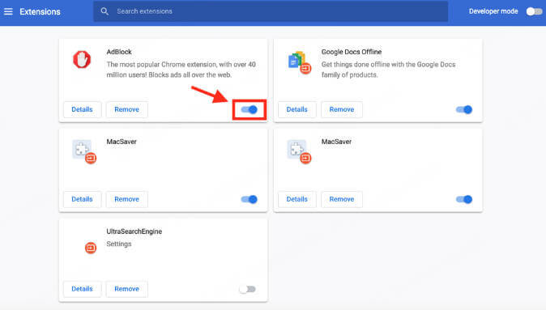Open UltraSearchEngine Details

coord(82,289)
